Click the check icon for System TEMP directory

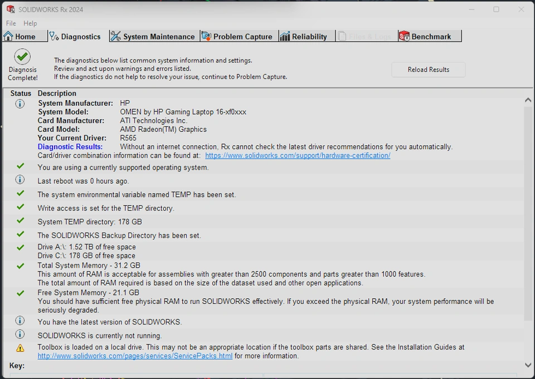pyautogui.click(x=21, y=220)
